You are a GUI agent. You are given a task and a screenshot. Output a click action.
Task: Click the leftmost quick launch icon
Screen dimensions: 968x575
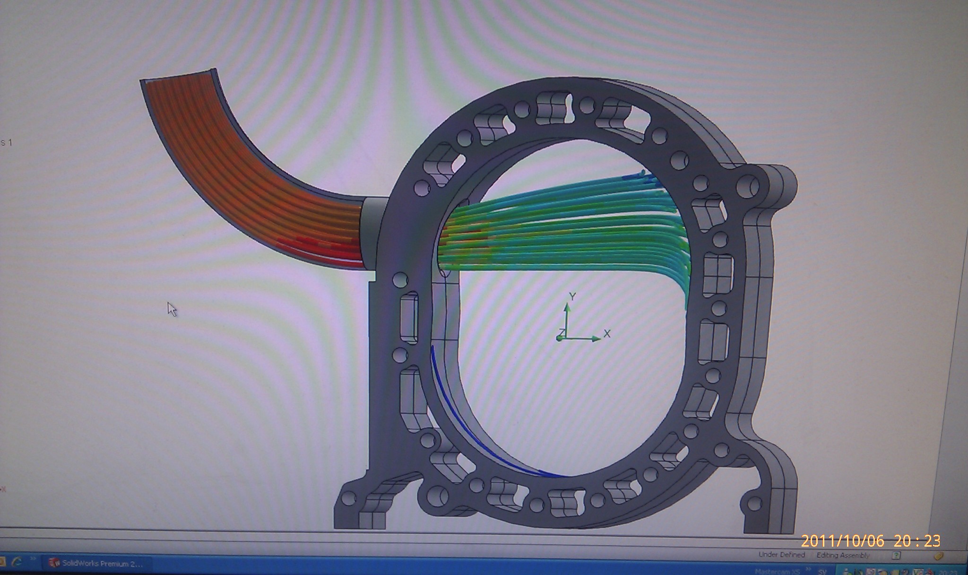(x=2, y=562)
